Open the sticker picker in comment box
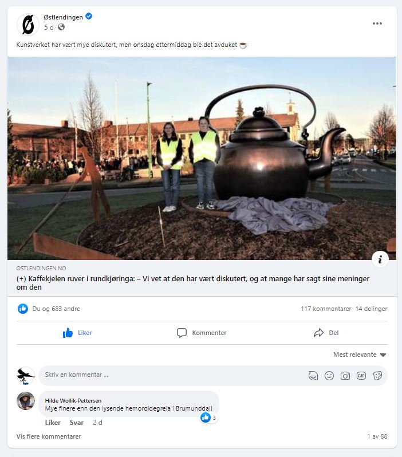Image resolution: width=402 pixels, height=457 pixels. (377, 376)
